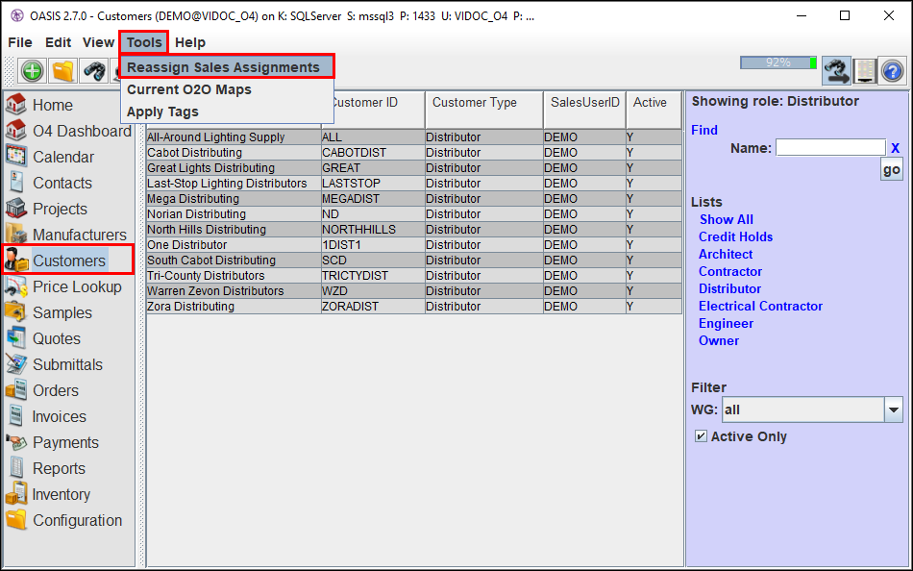Open the blue question mark help icon

(892, 71)
